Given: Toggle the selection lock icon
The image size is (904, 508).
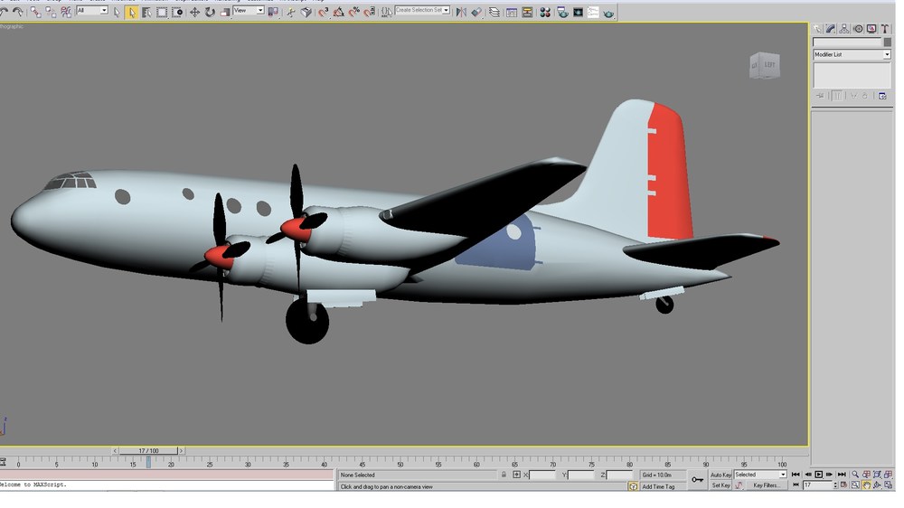Looking at the screenshot, I should coord(504,475).
